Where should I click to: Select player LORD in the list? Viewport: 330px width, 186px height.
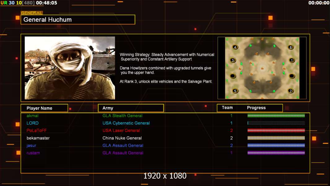pyautogui.click(x=33, y=123)
